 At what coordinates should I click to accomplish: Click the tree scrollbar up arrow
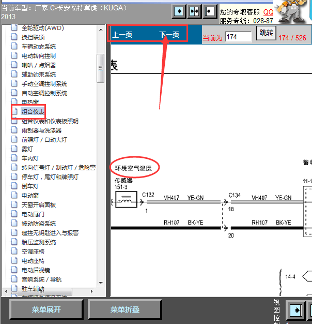coord(101,30)
